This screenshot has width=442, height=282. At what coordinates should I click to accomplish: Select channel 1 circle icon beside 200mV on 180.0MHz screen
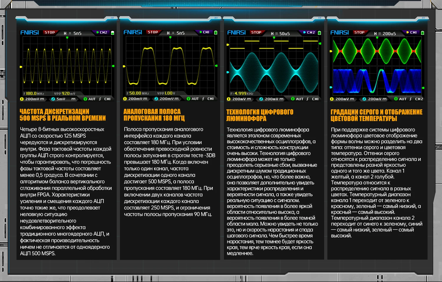22,99
